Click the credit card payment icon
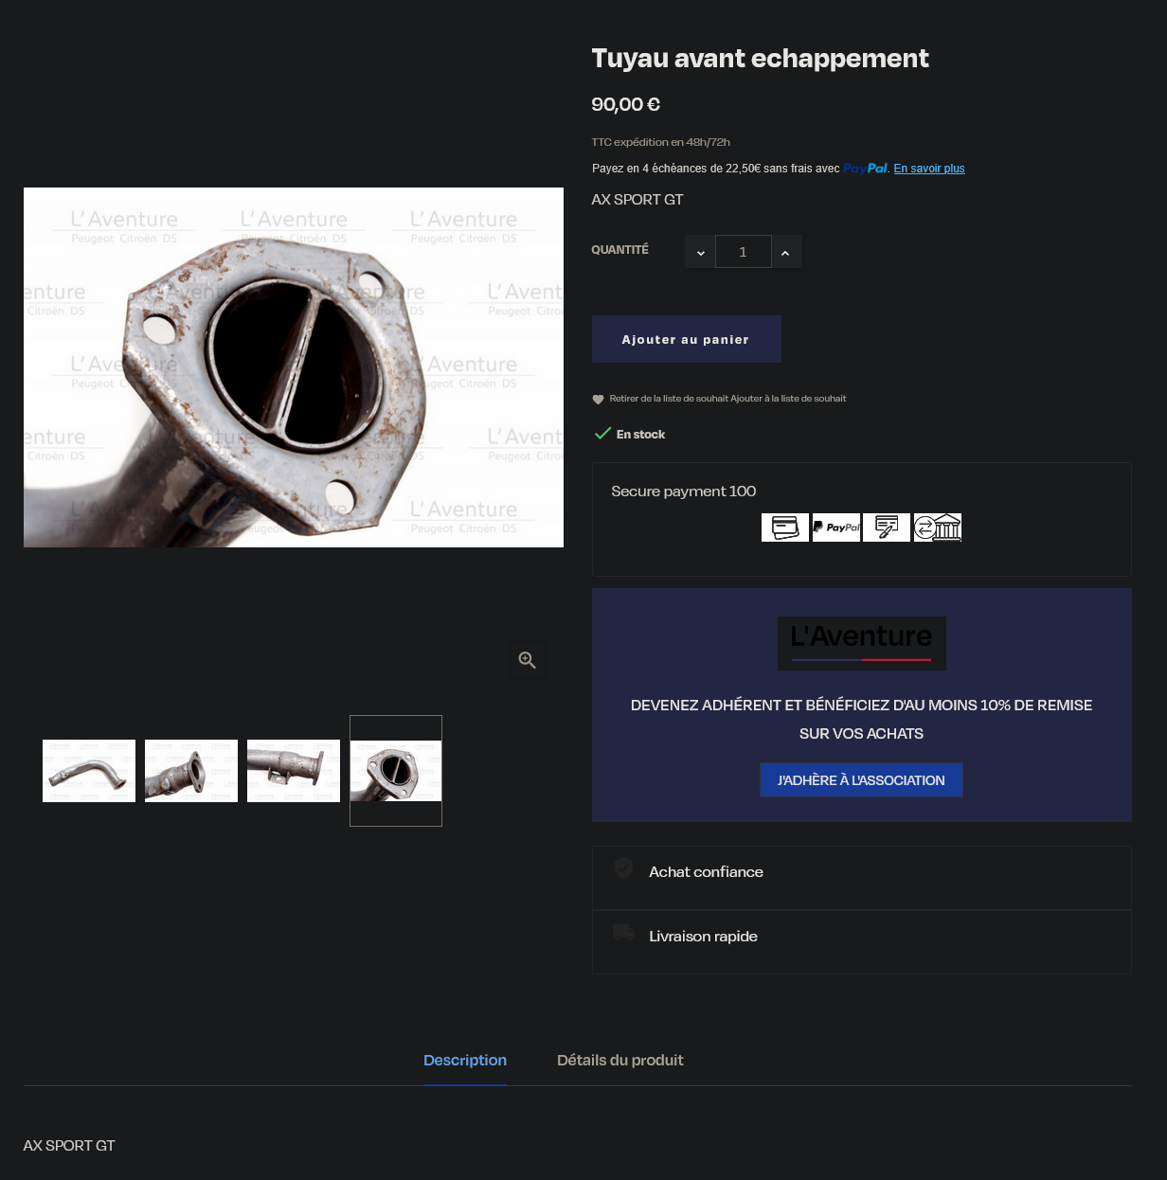The width and height of the screenshot is (1167, 1180). pyautogui.click(x=785, y=527)
